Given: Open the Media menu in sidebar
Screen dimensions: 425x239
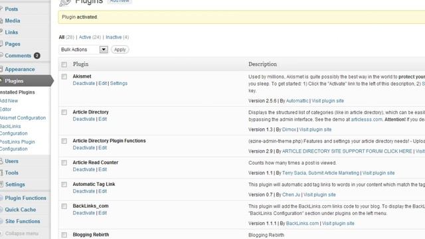Looking at the screenshot, I should coord(13,21).
